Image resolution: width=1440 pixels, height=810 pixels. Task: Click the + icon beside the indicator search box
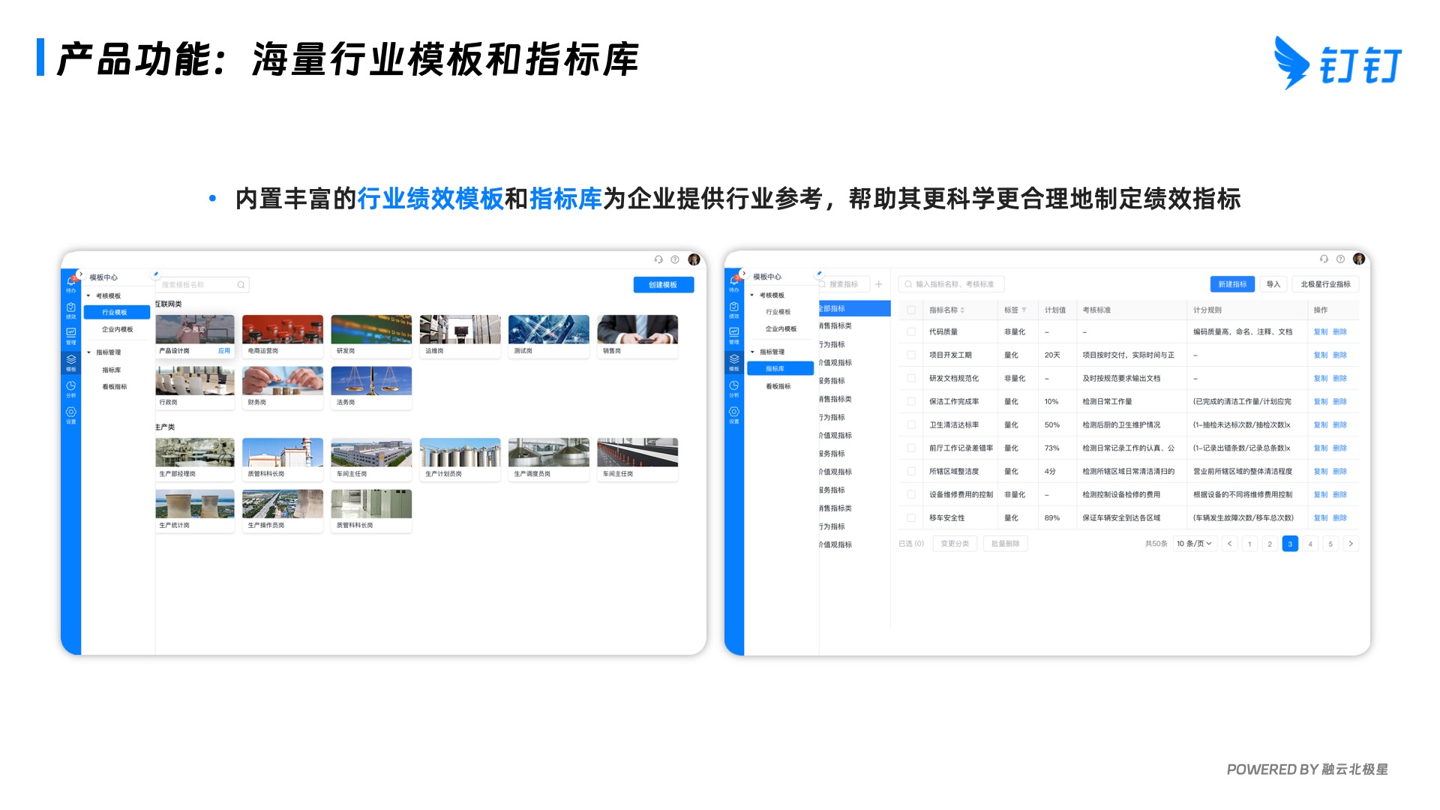click(x=879, y=284)
